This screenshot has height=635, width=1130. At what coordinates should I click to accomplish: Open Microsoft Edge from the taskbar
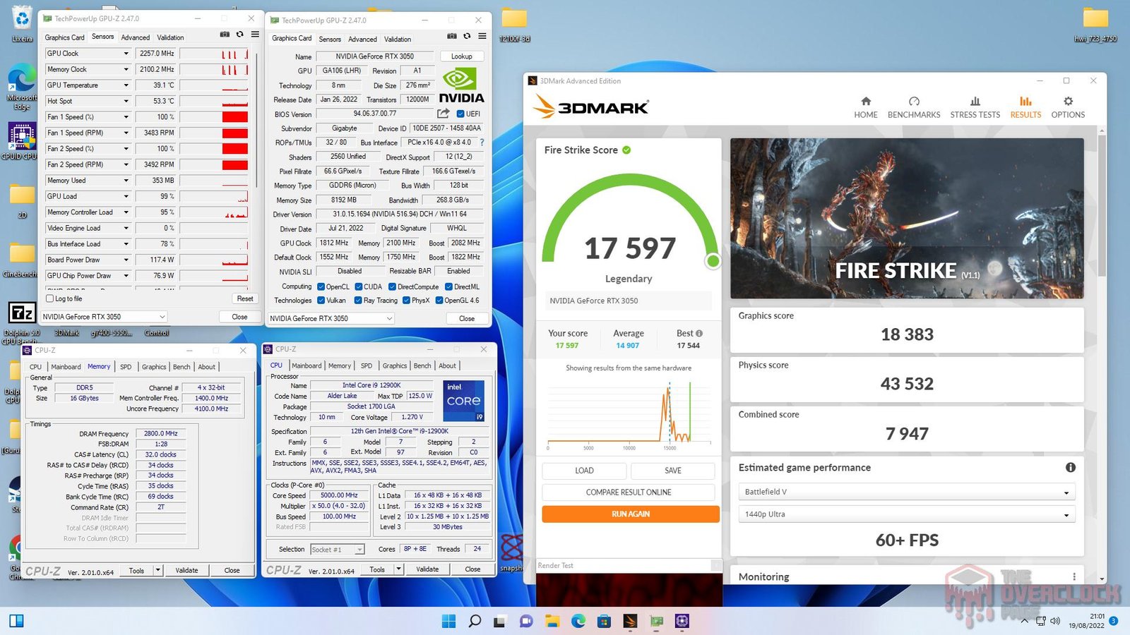coord(578,621)
